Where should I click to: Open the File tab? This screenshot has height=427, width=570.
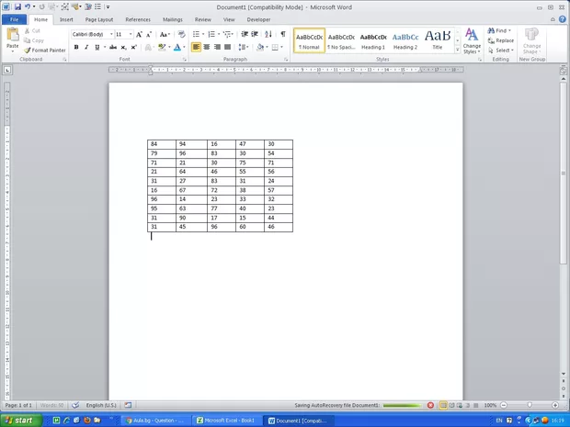click(x=14, y=19)
